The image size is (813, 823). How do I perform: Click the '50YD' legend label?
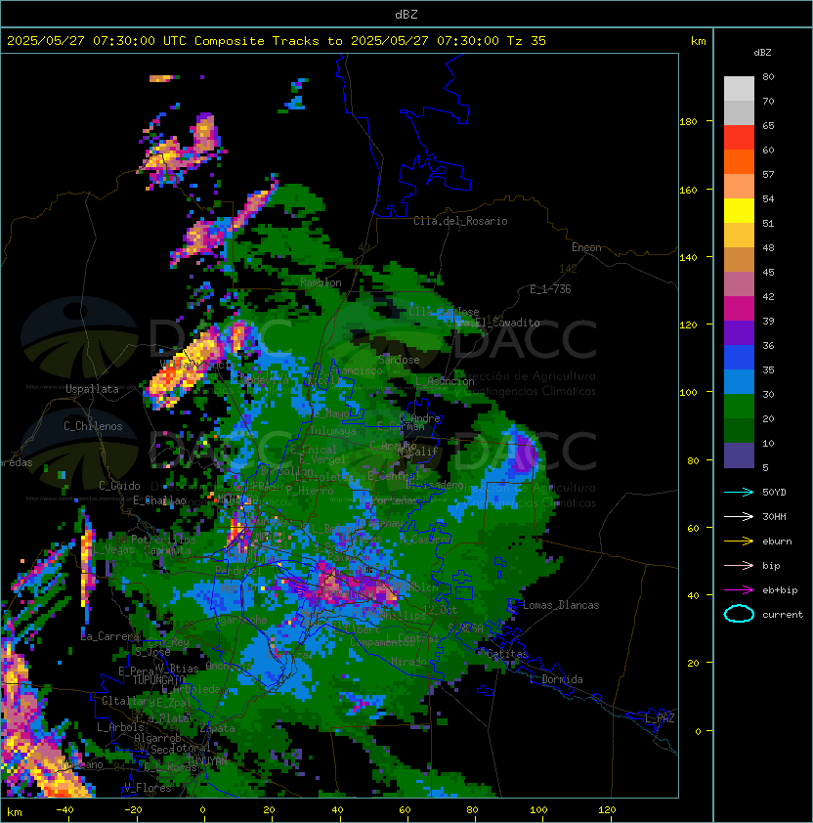tap(774, 492)
